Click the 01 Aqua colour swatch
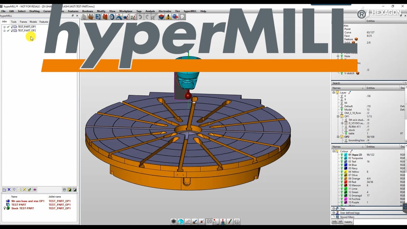This screenshot has height=229, width=407. coord(346,155)
